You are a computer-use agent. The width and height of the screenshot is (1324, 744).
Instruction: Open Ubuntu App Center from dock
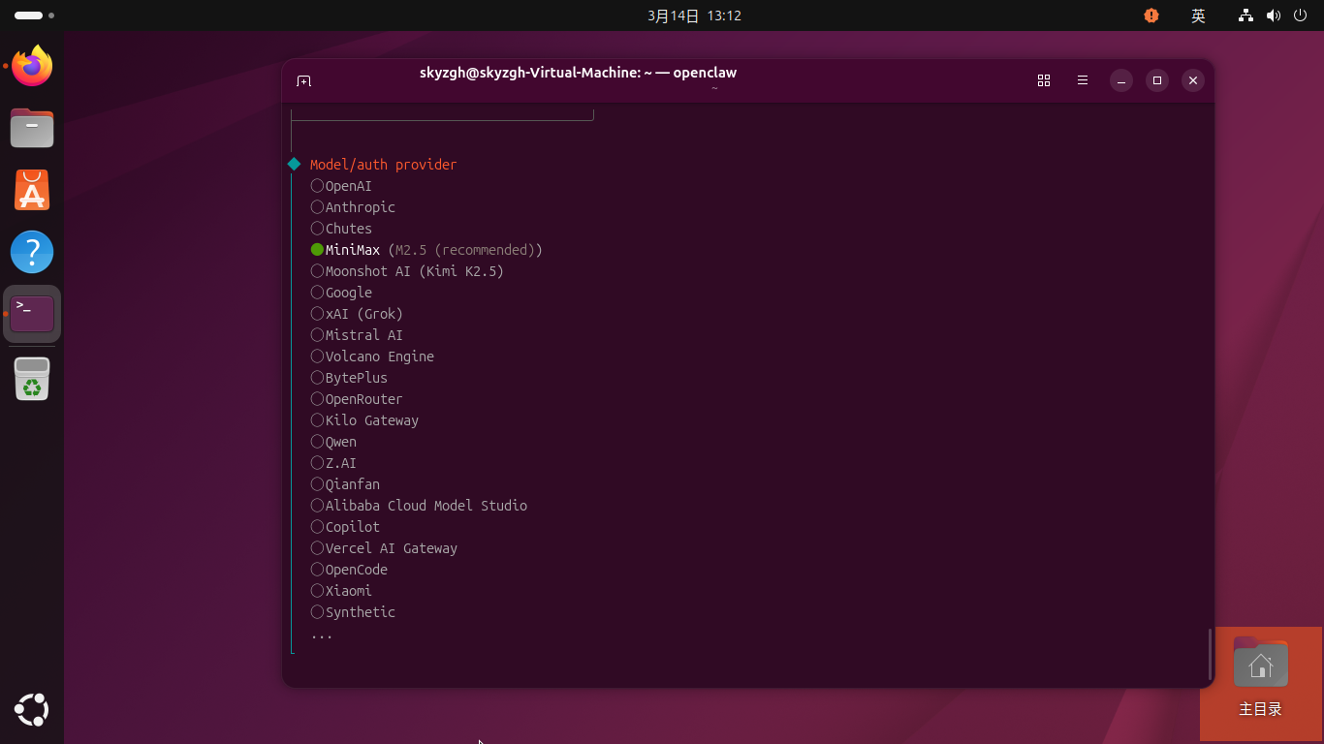click(x=32, y=190)
